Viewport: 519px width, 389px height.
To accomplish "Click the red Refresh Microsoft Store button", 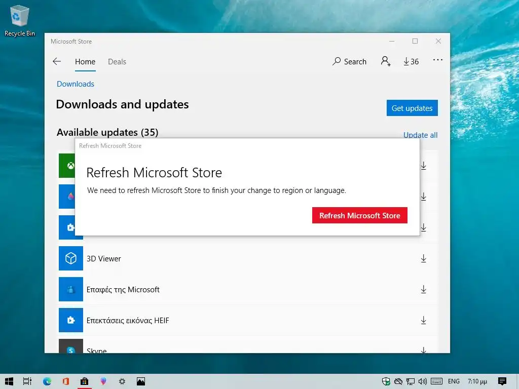I will [359, 215].
